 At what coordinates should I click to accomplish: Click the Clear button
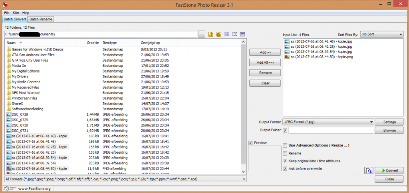click(265, 83)
